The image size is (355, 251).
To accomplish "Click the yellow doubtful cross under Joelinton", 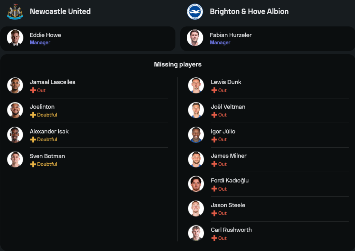I will click(x=33, y=115).
